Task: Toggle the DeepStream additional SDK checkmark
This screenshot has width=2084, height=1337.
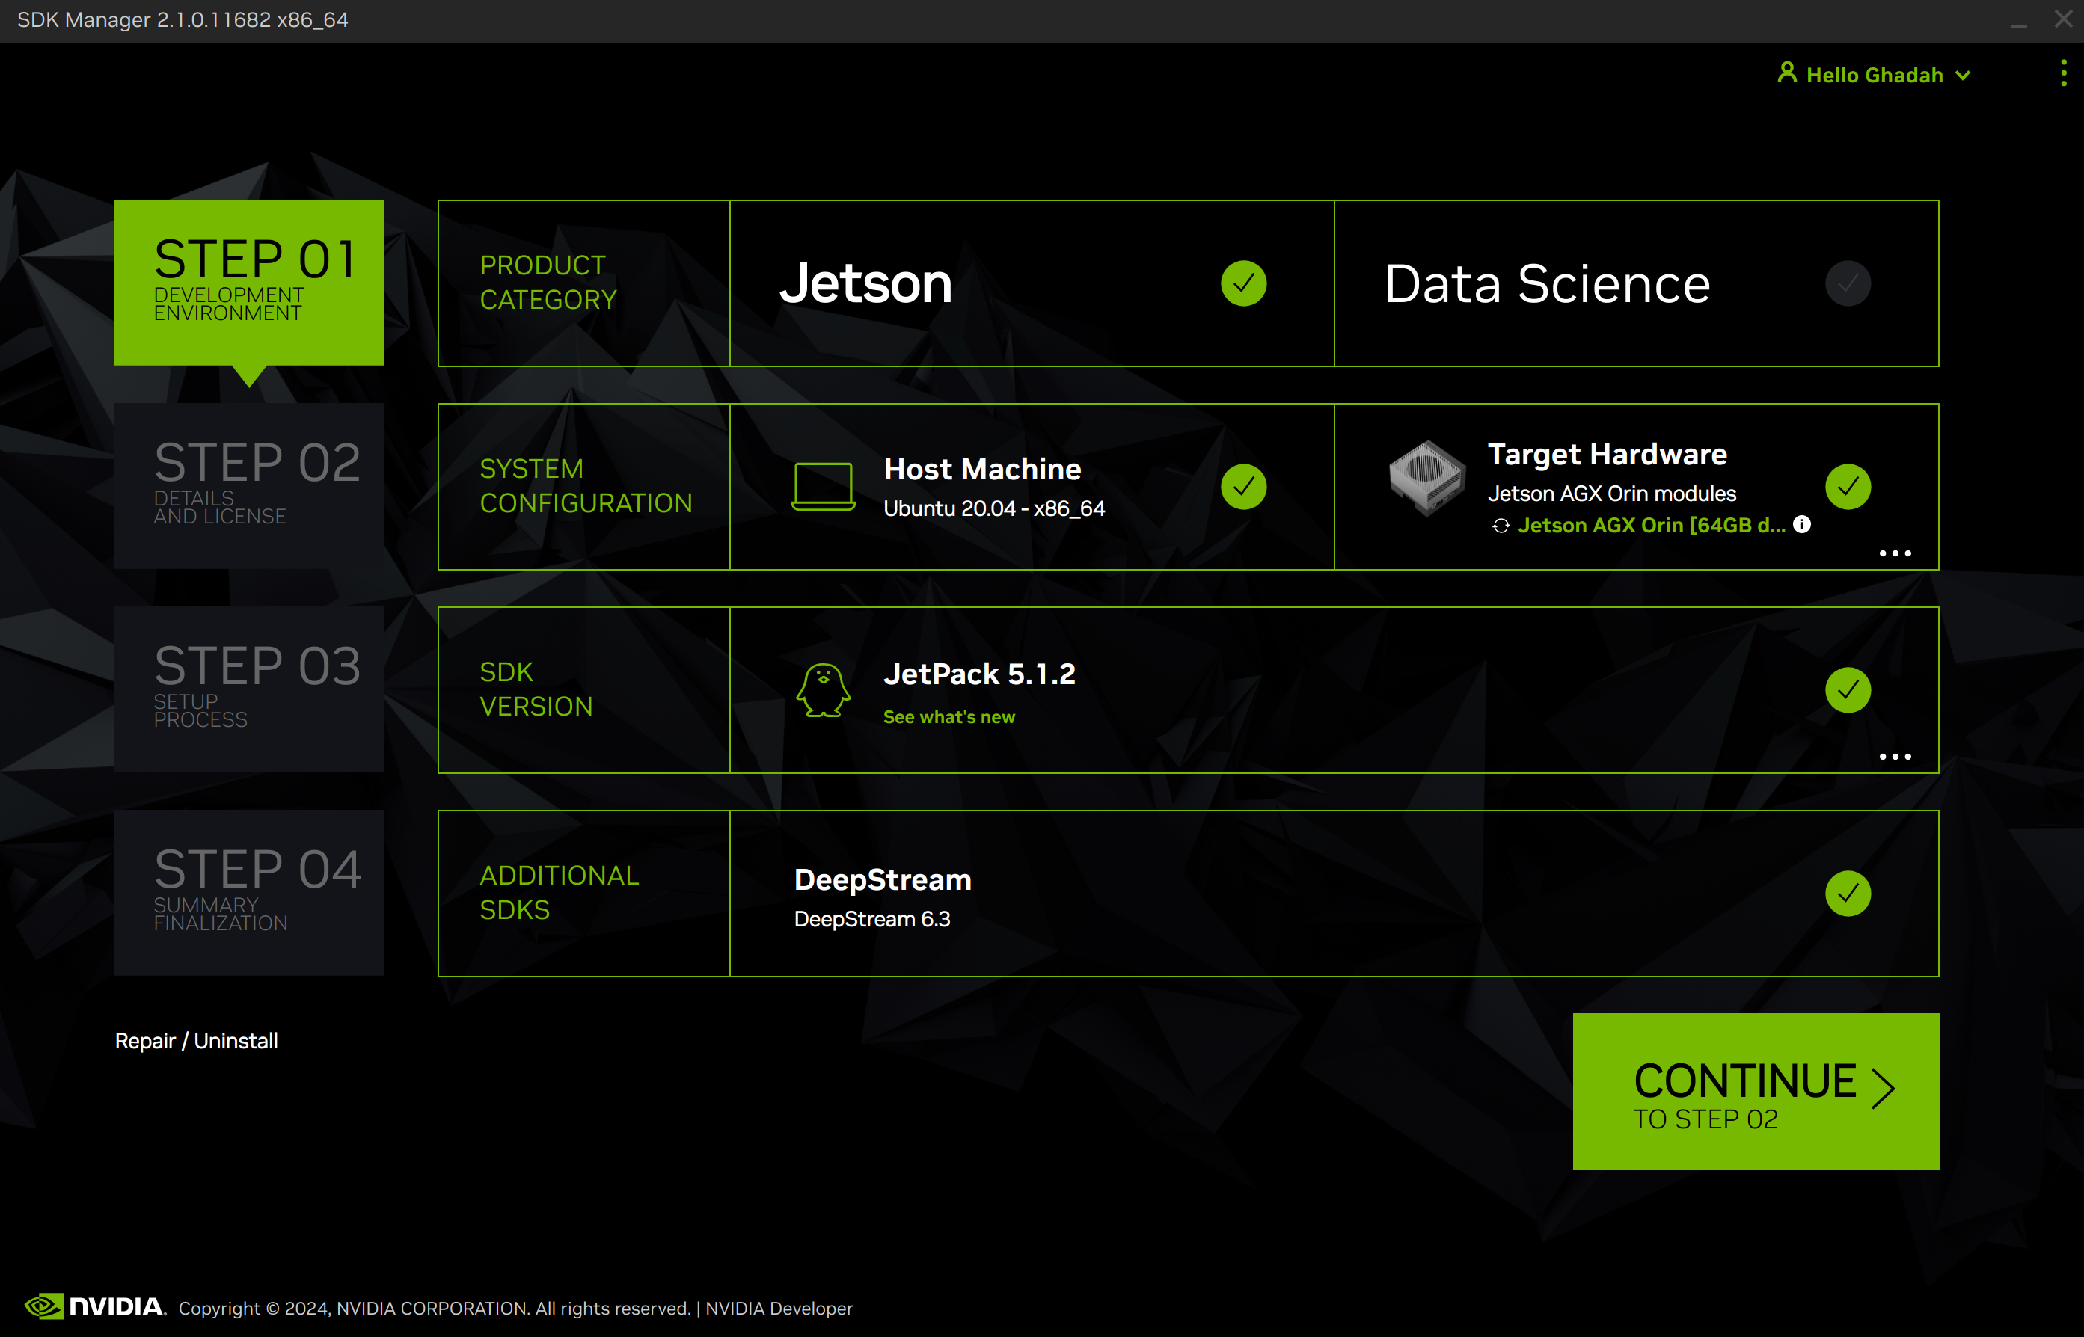Action: [x=1848, y=893]
